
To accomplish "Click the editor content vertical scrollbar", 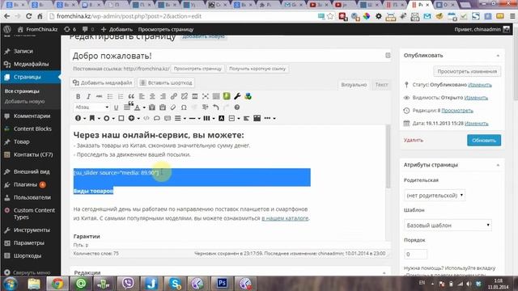I will click(x=388, y=157).
